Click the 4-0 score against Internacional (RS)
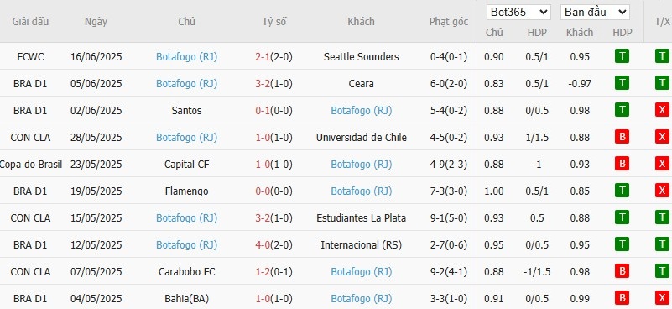Viewport: 672px width, 309px height. coord(263,245)
